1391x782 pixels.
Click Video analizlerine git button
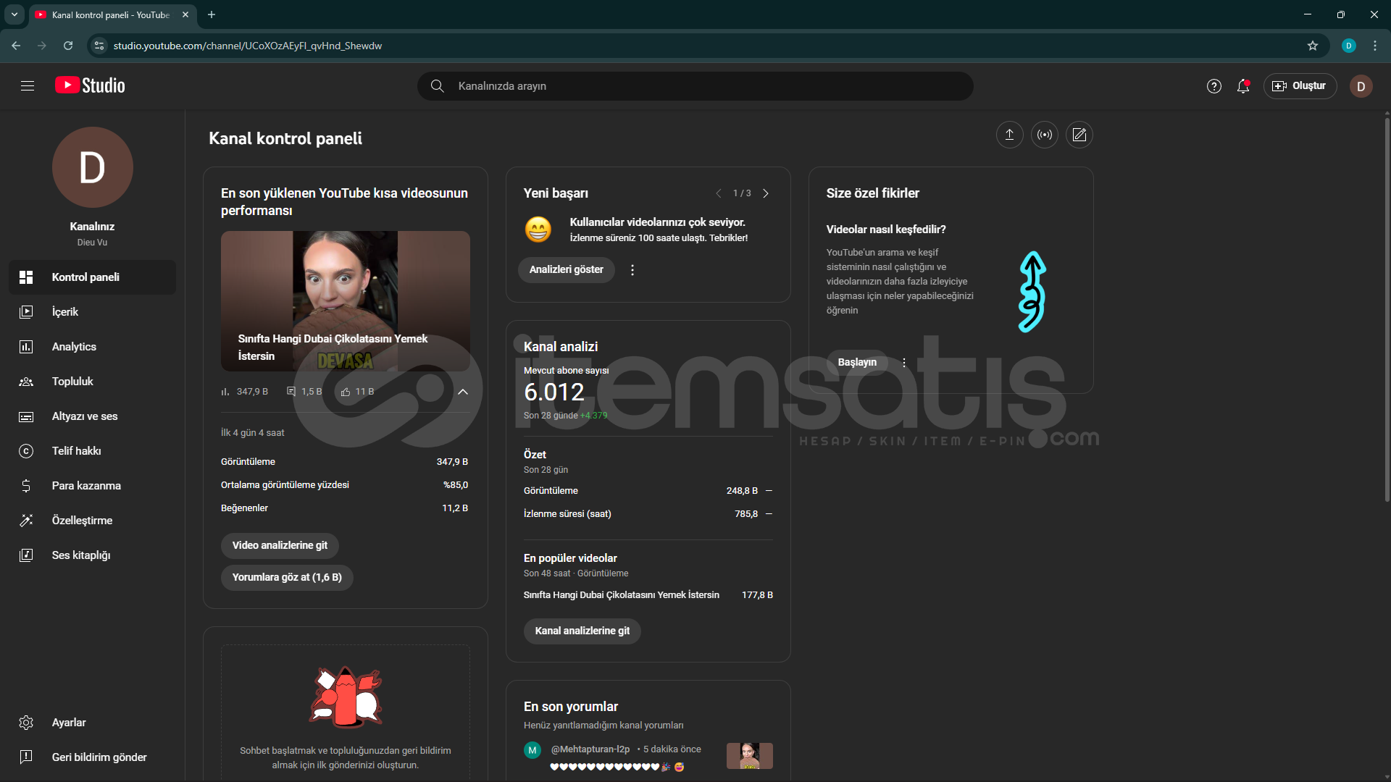(x=280, y=546)
